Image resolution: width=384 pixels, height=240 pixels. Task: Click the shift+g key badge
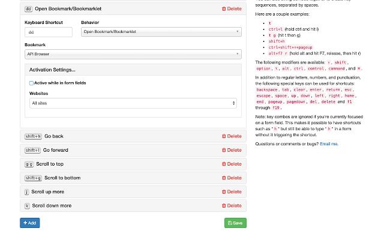(x=33, y=178)
